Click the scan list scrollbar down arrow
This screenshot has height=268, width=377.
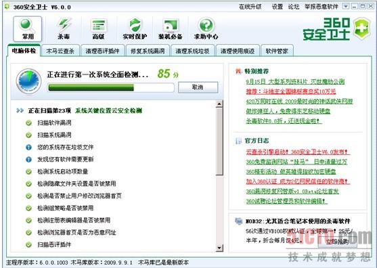(219, 248)
